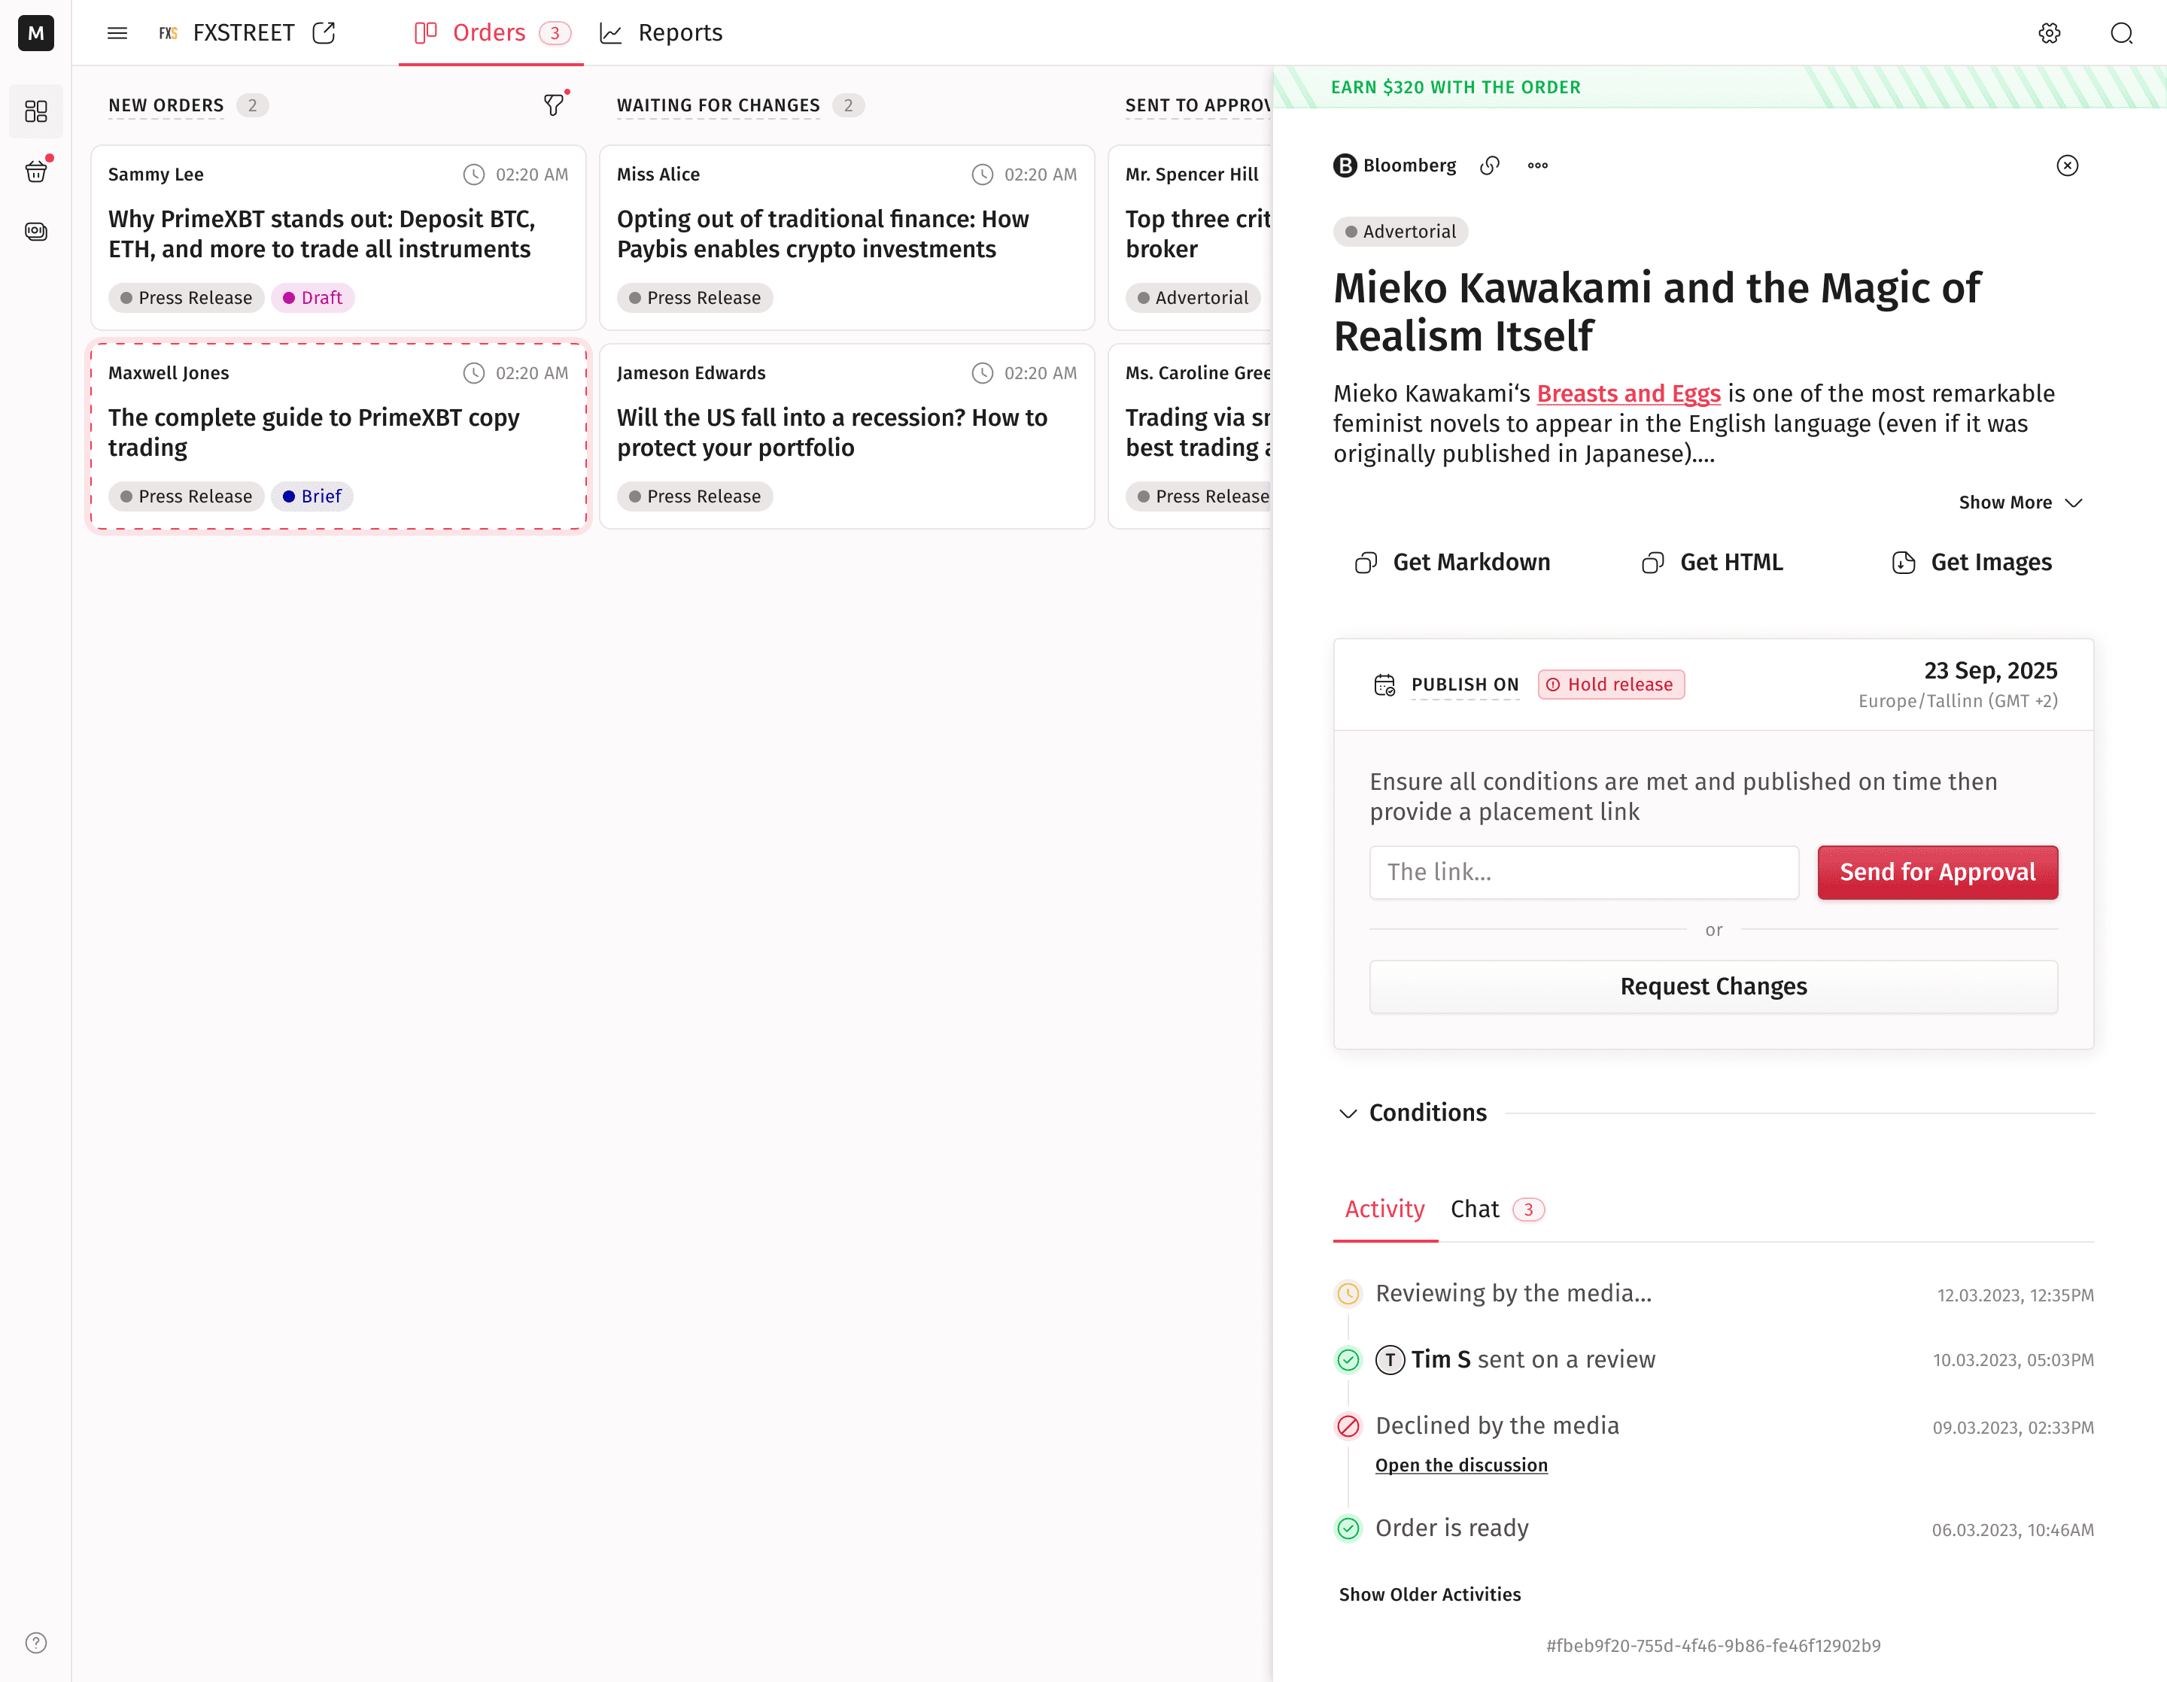Open the ellipsis menu beside Bloomberg

pos(1537,165)
